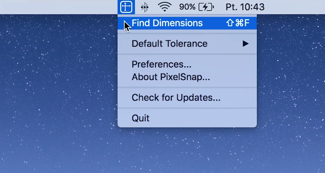Open the Wi-Fi menu bar icon
The image size is (325, 173).
click(165, 7)
